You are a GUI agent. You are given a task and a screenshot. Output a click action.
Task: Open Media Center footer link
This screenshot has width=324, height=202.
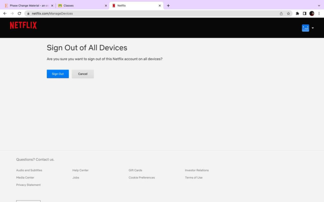click(25, 177)
